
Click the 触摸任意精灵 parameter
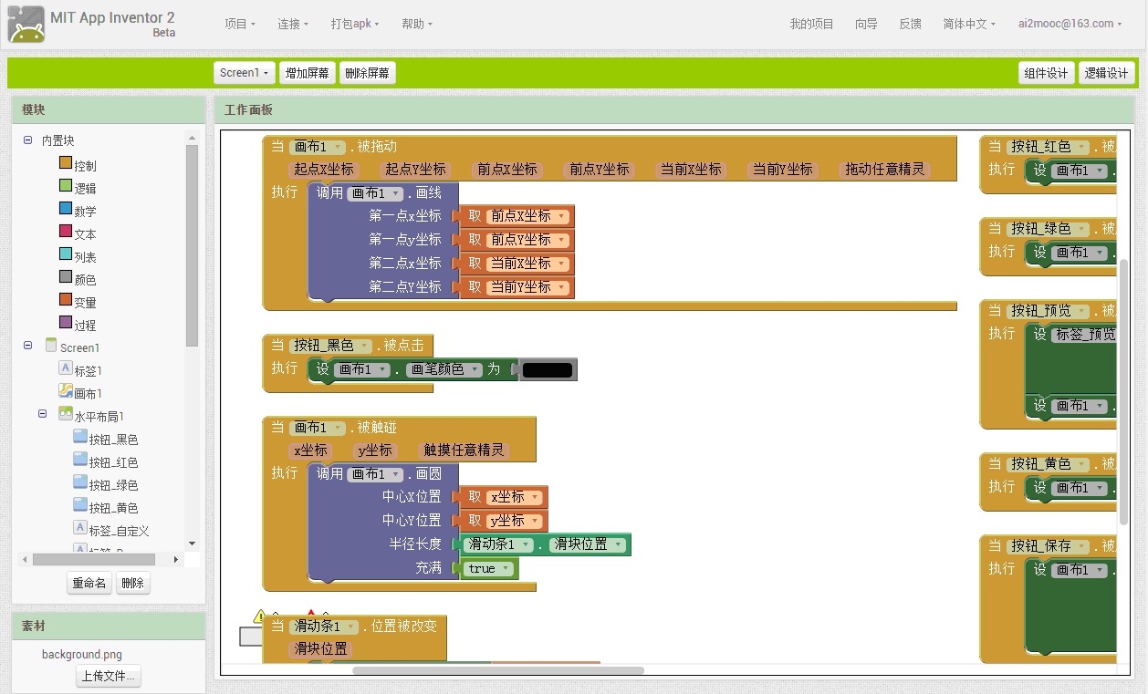(x=464, y=450)
